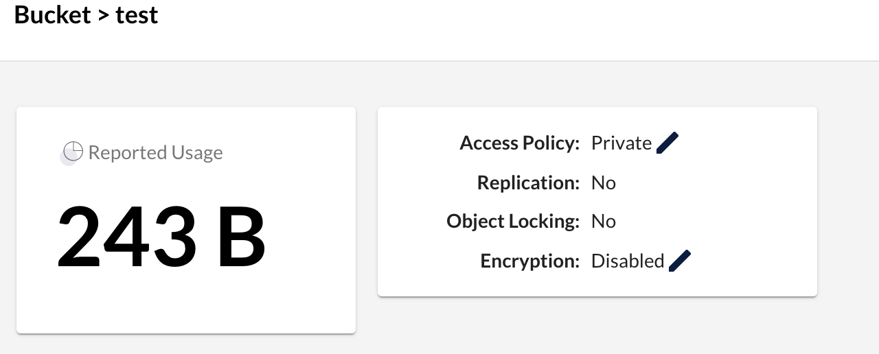Click the Private access policy value
Screen dimensions: 879x354
621,143
